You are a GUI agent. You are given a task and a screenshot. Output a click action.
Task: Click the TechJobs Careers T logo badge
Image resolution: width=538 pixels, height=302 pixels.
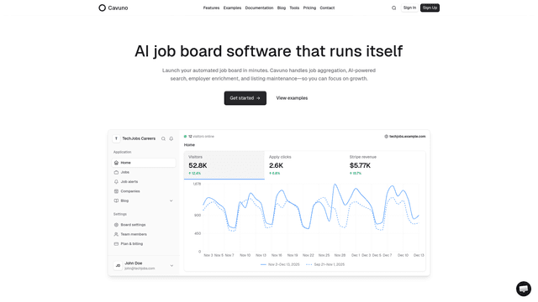pyautogui.click(x=116, y=138)
